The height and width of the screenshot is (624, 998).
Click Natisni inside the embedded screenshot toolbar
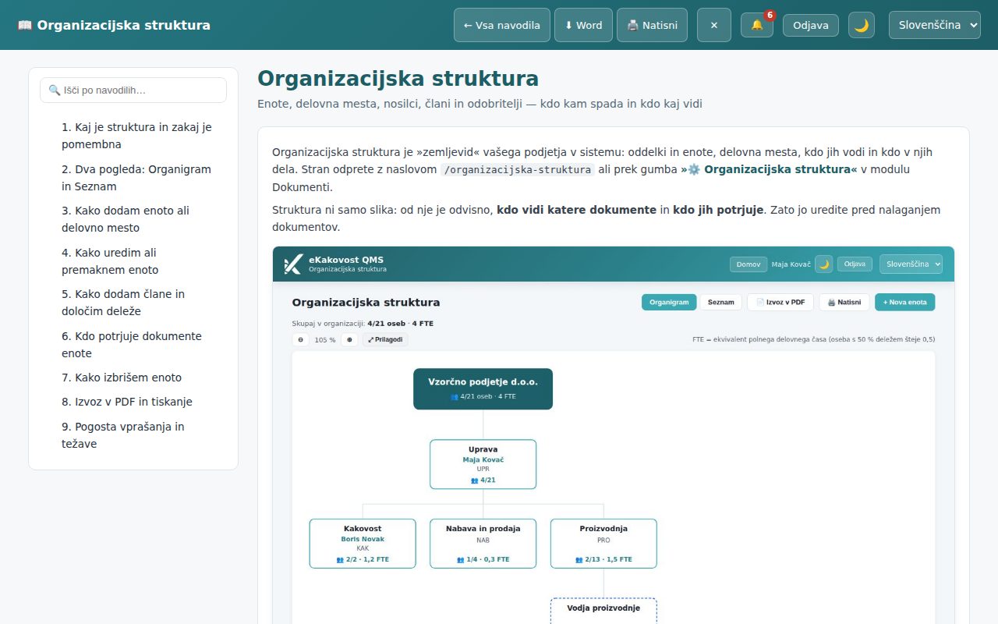[844, 302]
